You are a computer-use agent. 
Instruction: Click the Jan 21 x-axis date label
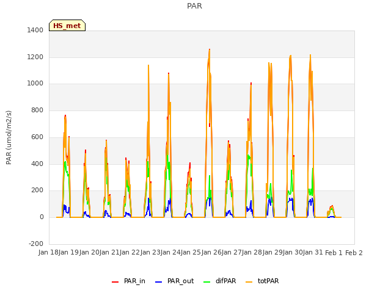[109, 253]
